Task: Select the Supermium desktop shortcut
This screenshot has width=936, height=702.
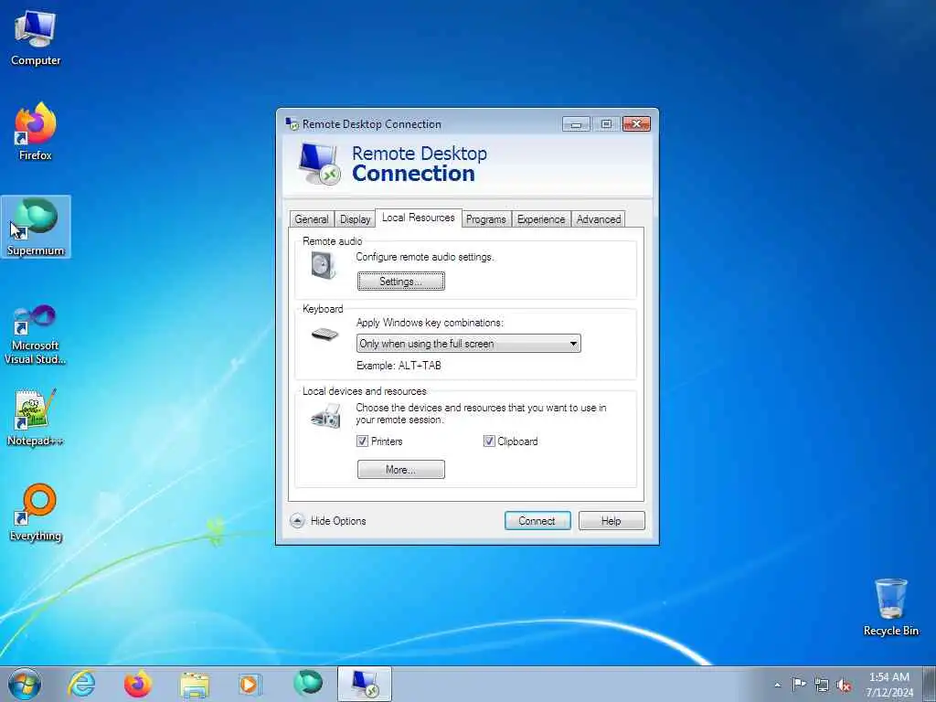Action: coord(36,227)
